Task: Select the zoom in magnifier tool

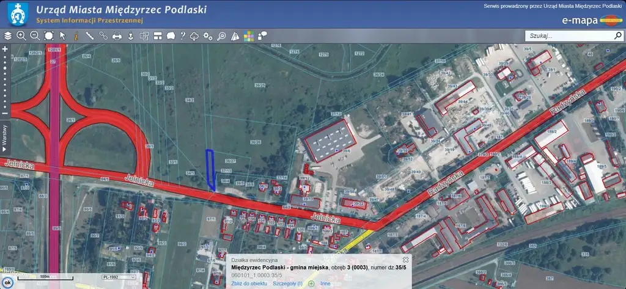Action: [21, 36]
